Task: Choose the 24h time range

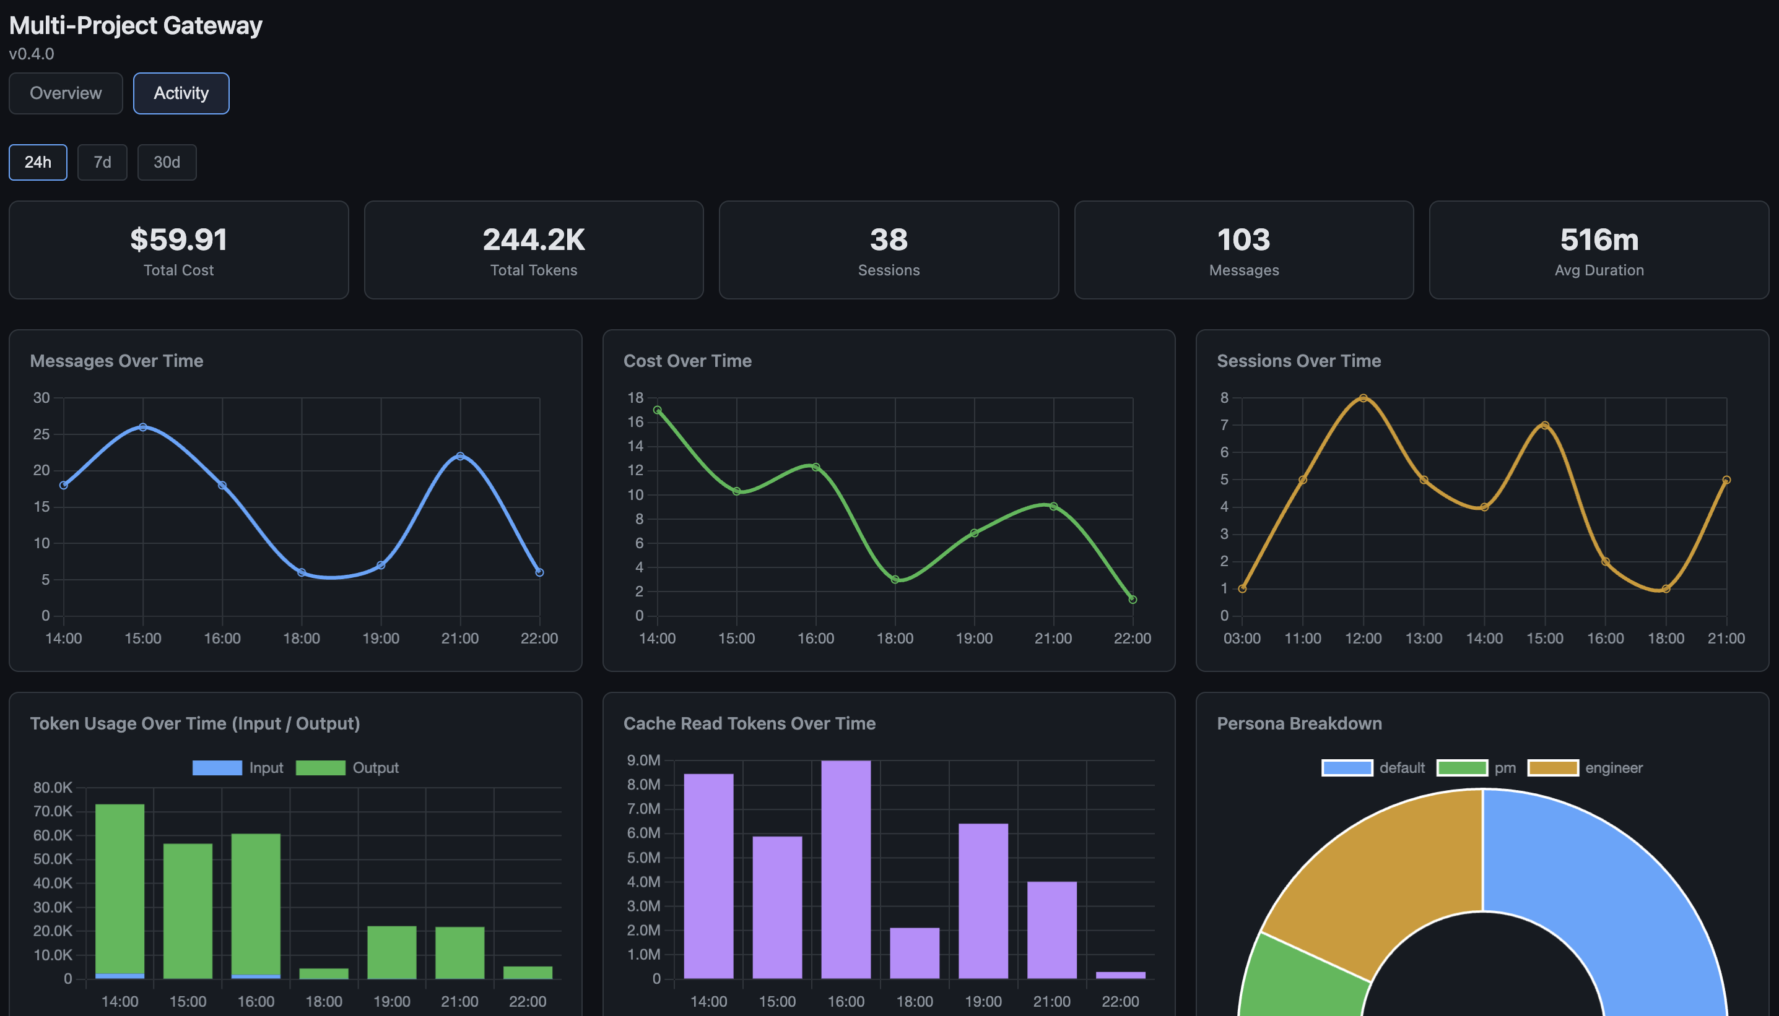Action: (x=38, y=163)
